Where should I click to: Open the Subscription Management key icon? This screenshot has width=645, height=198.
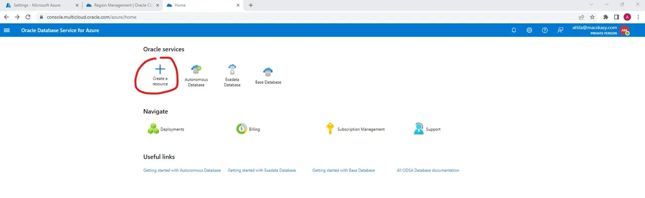tap(330, 129)
